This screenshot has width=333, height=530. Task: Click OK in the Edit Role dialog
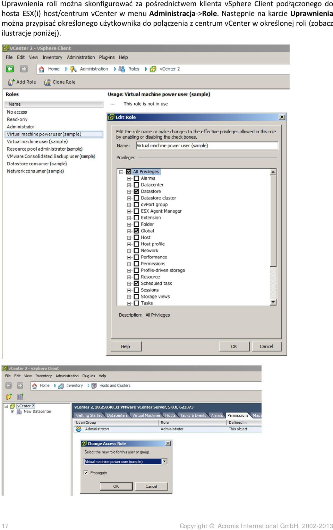point(234,346)
